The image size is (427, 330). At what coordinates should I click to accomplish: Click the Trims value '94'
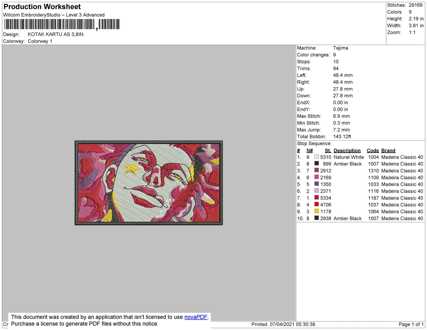tap(336, 69)
